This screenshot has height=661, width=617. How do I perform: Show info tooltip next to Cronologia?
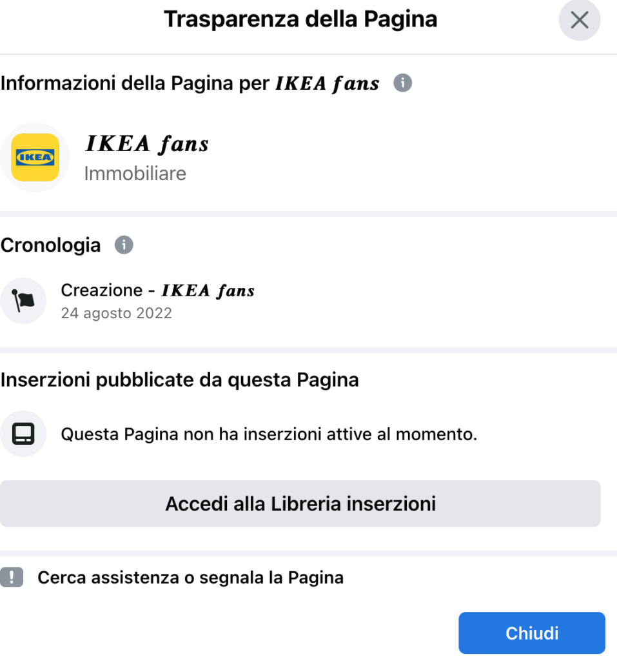pyautogui.click(x=123, y=245)
